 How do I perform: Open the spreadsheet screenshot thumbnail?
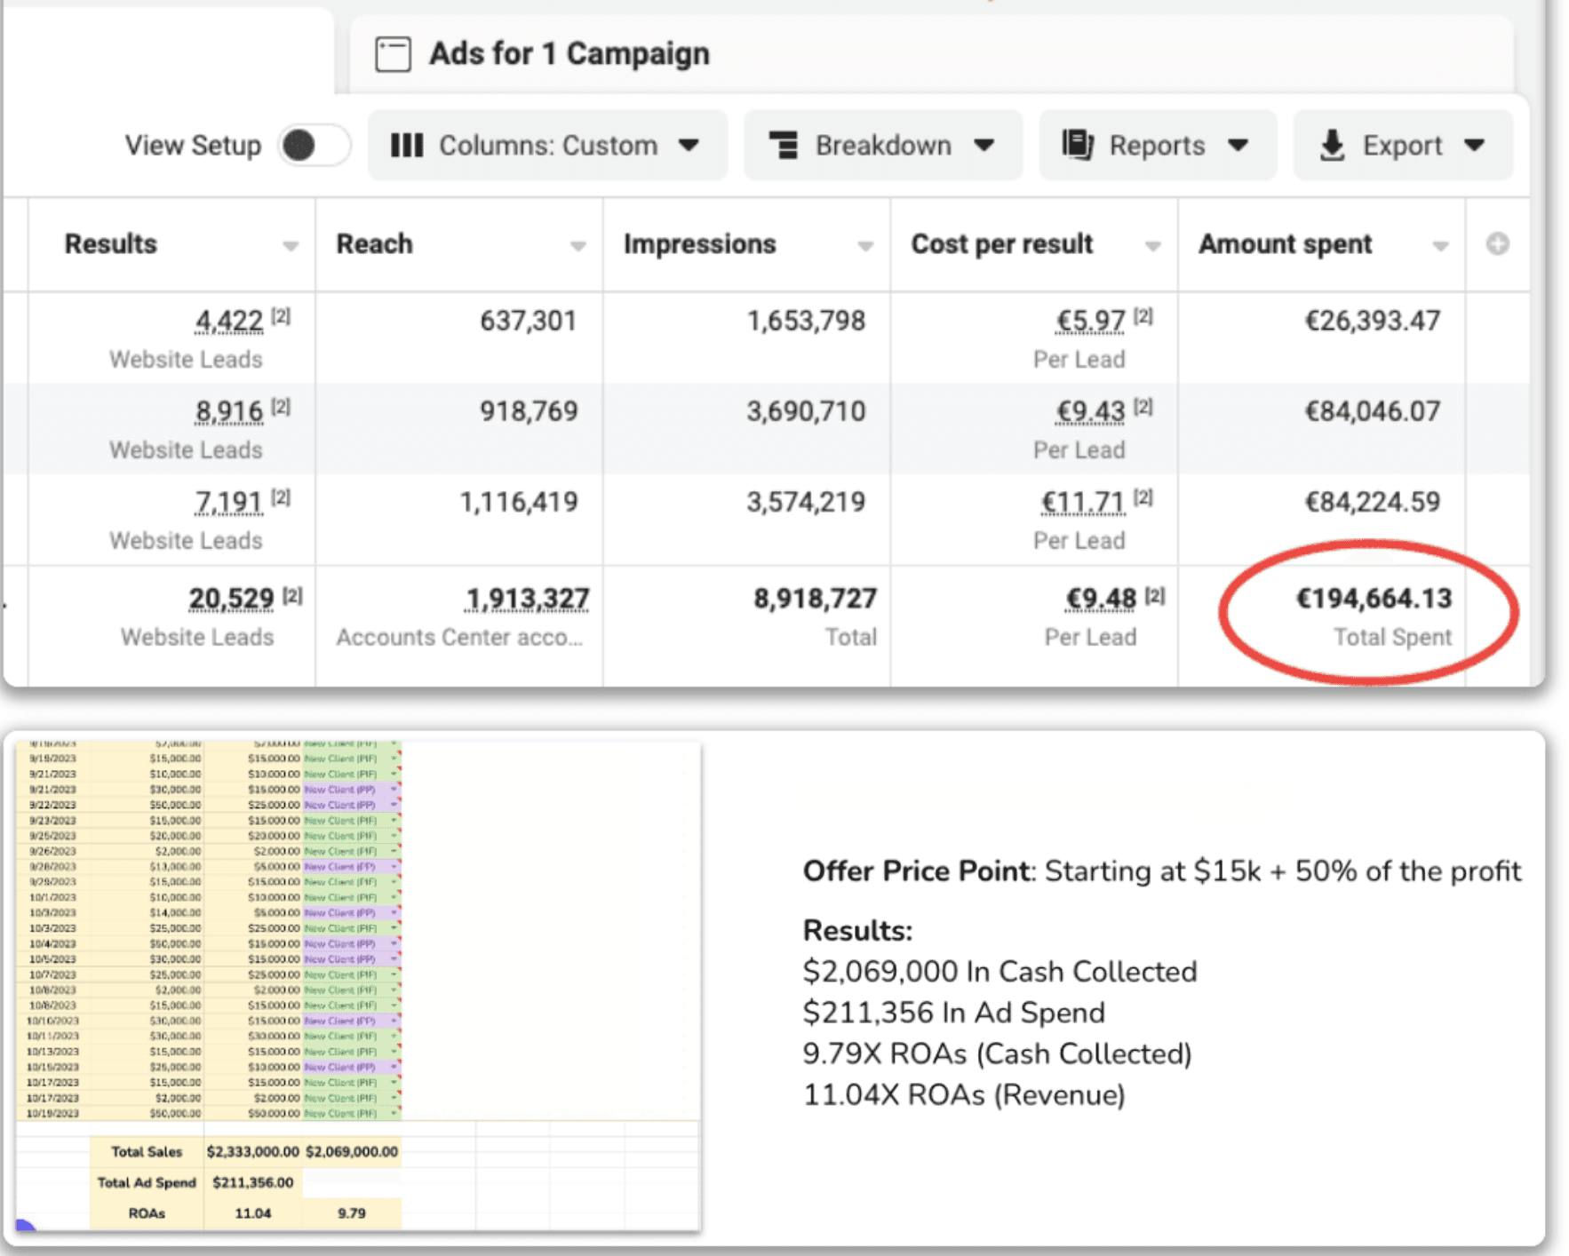[359, 987]
